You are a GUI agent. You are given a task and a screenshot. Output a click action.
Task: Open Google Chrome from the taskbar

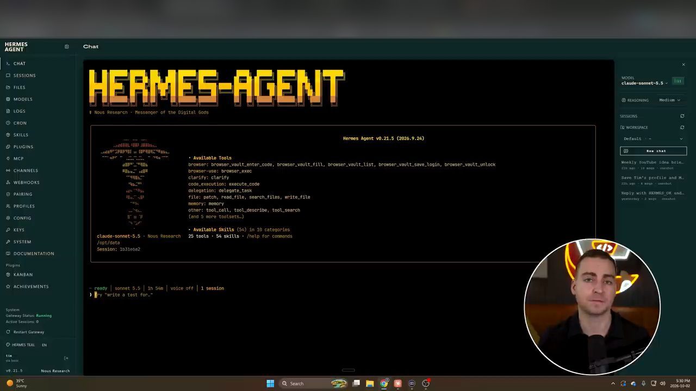(x=384, y=383)
